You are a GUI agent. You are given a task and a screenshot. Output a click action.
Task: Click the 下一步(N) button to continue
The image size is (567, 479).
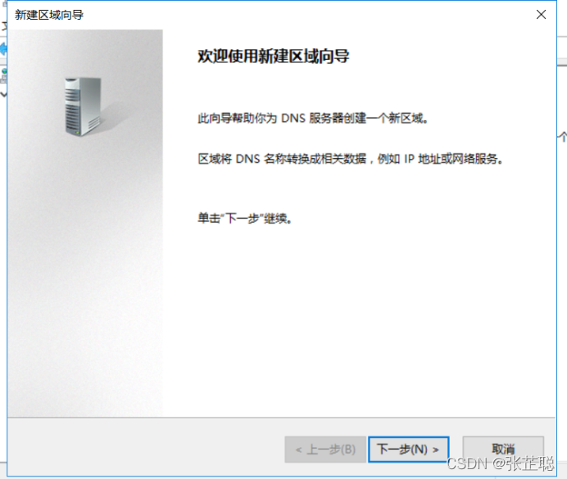coord(409,450)
